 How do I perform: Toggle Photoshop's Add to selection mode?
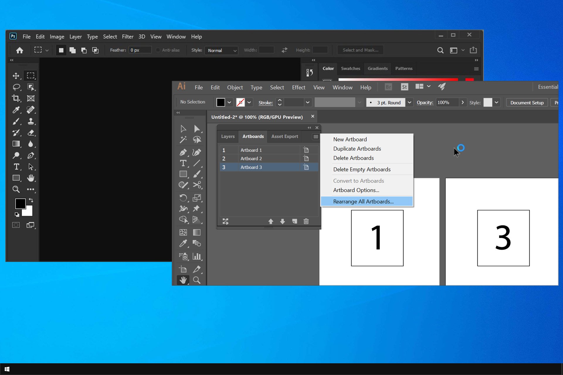coord(72,50)
